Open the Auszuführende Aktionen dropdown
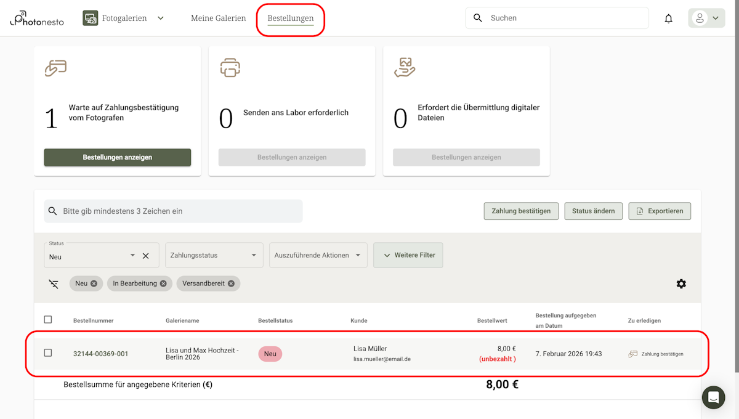 (x=318, y=255)
